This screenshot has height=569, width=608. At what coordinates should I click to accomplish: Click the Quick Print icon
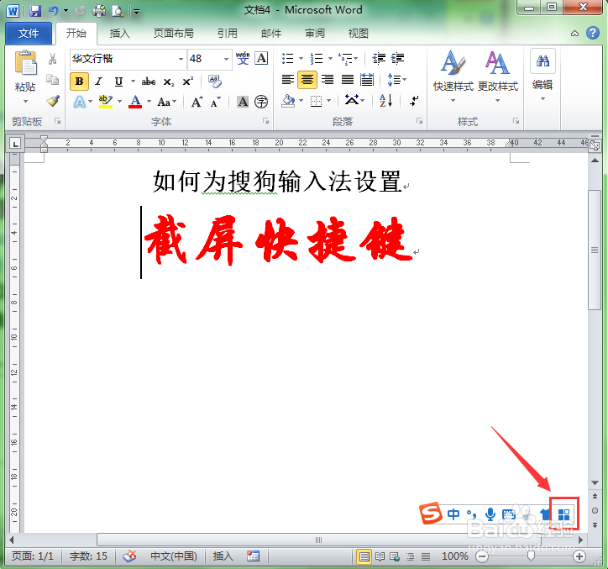coord(99,11)
